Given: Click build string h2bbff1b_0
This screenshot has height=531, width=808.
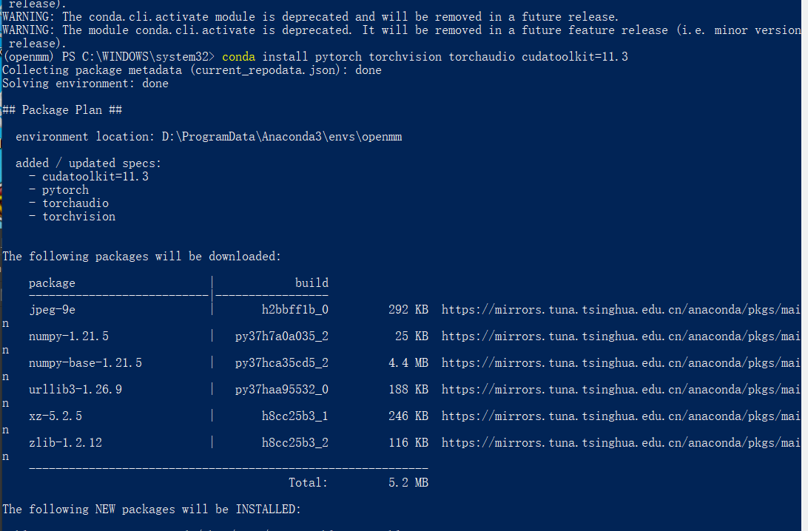Looking at the screenshot, I should pos(294,310).
